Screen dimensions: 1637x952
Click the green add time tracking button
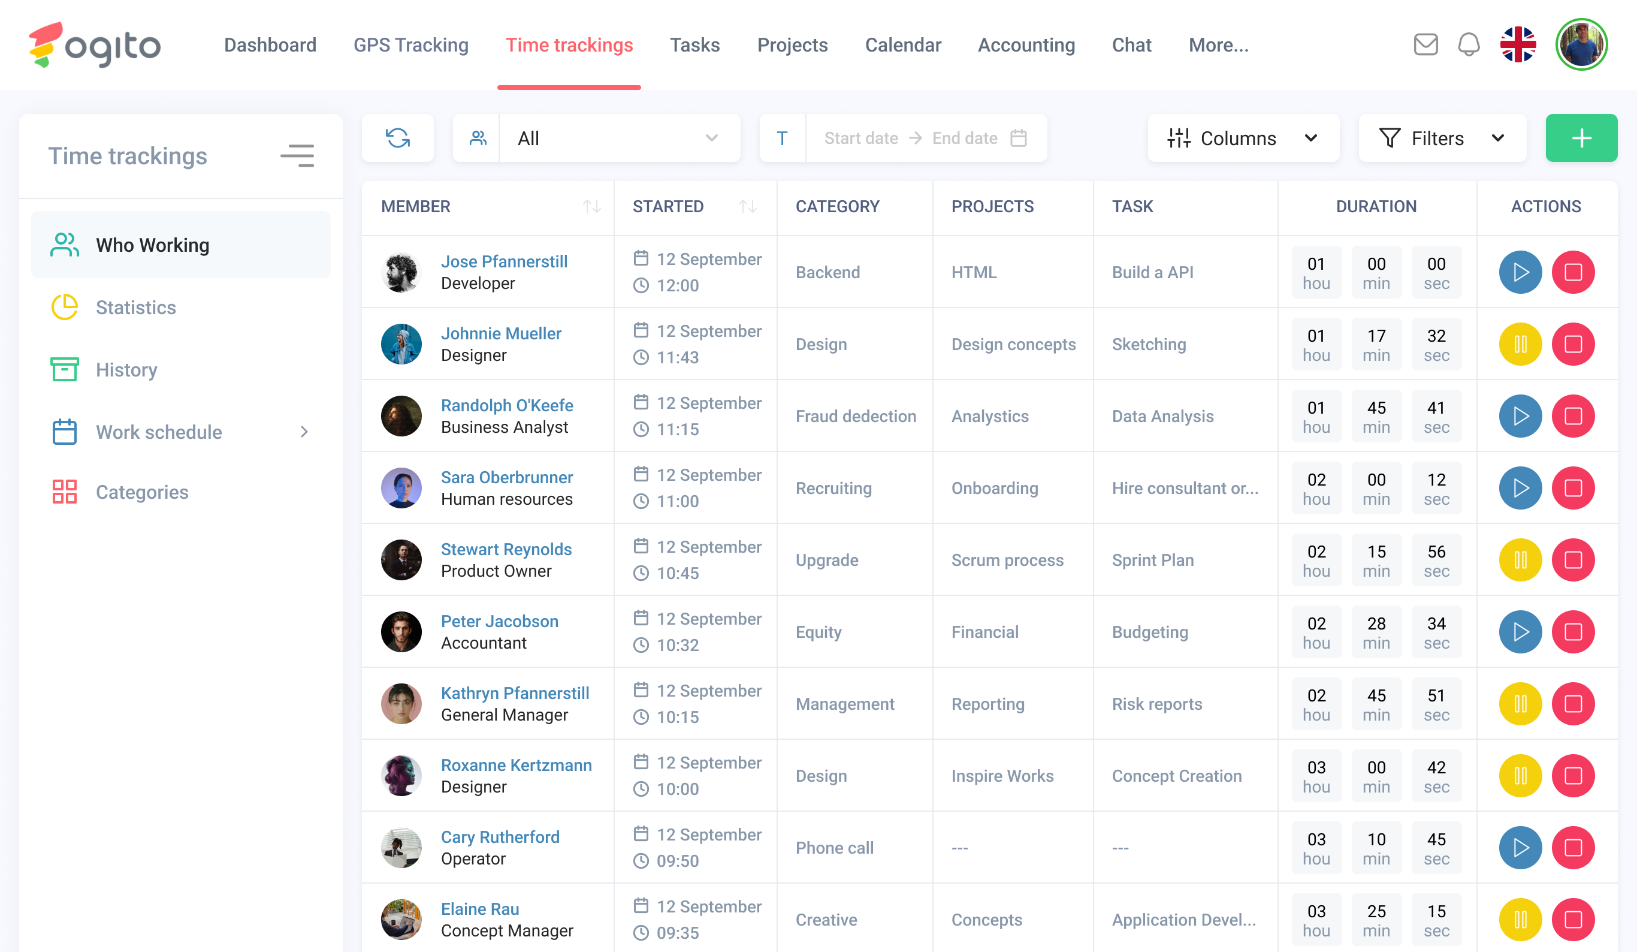pyautogui.click(x=1581, y=138)
